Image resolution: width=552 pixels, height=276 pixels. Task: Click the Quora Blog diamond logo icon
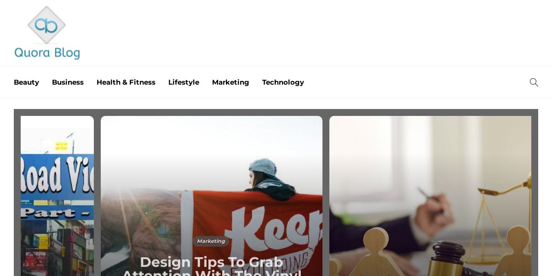click(46, 25)
